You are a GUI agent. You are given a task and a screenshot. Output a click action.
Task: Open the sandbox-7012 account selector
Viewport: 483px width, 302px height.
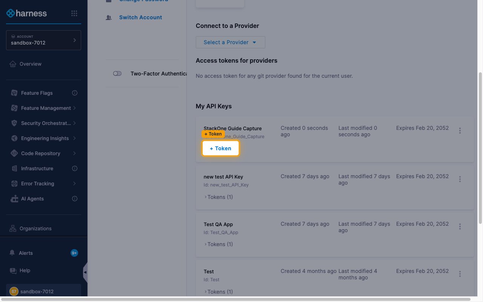click(43, 40)
